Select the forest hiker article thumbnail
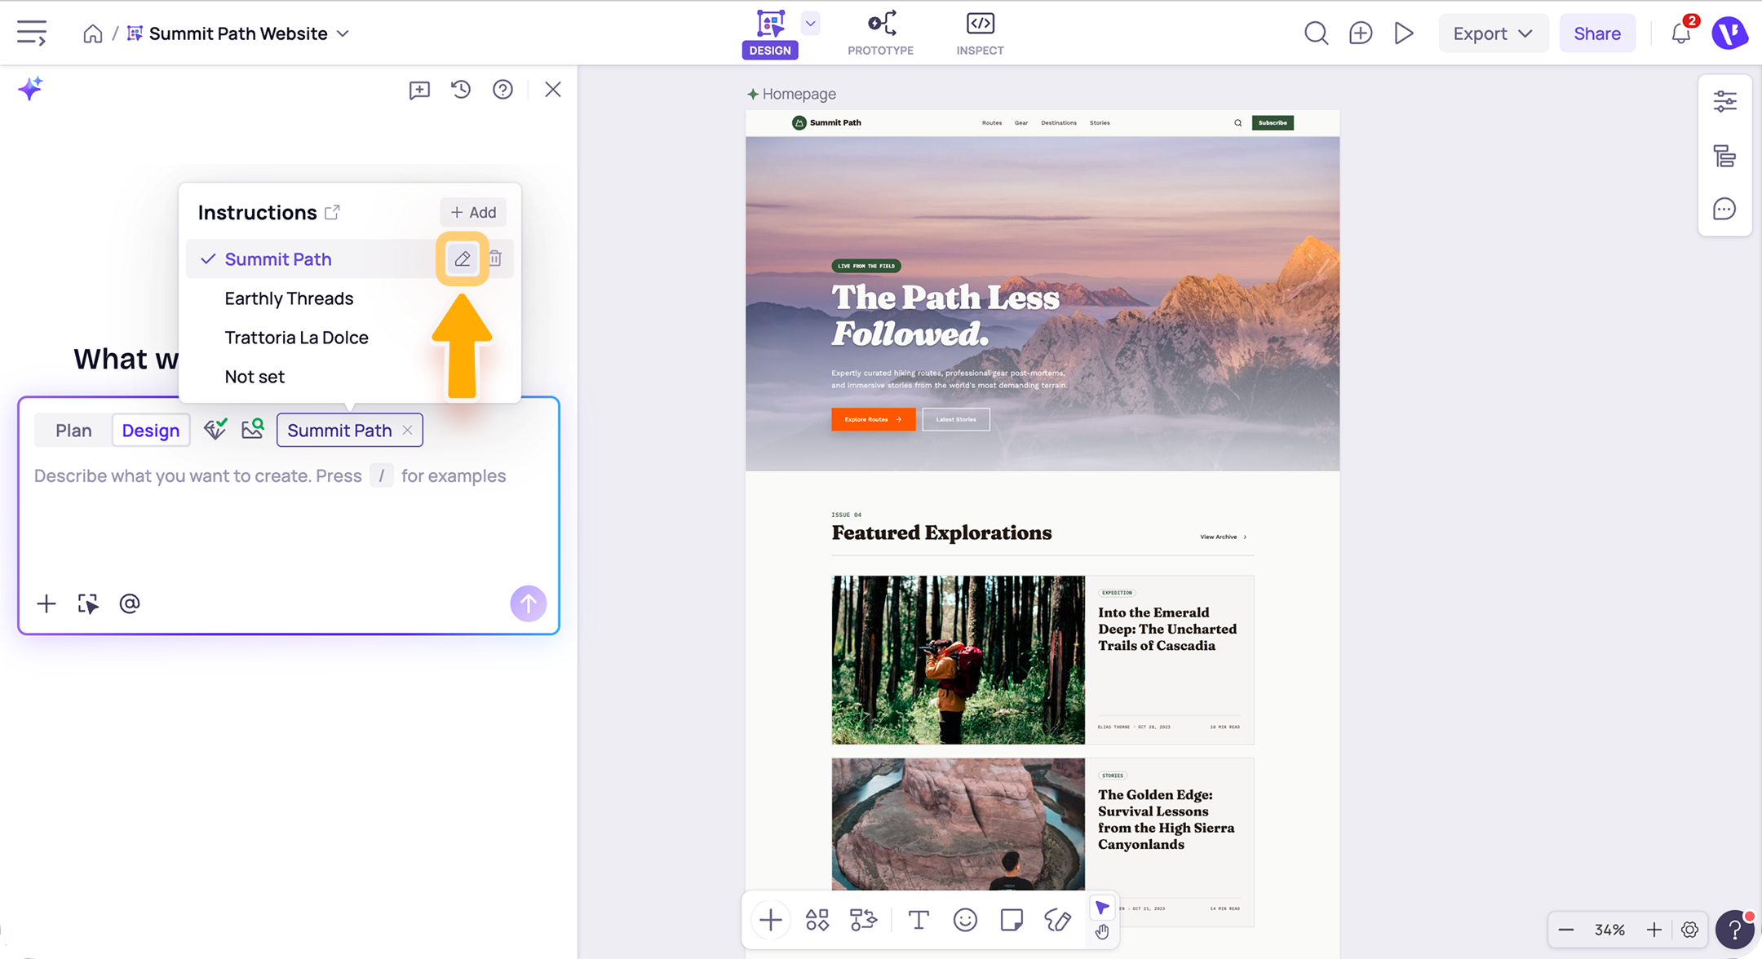The height and width of the screenshot is (959, 1762). [x=958, y=660]
